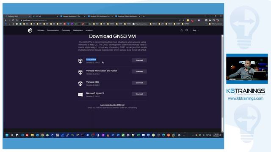The image size is (271, 152).
Task: Download the VMware Workstation and Fusion VM
Action: 139,71
